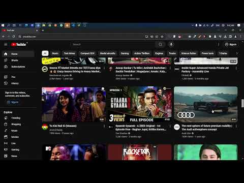Open Shopping under Explore

tap(18, 124)
